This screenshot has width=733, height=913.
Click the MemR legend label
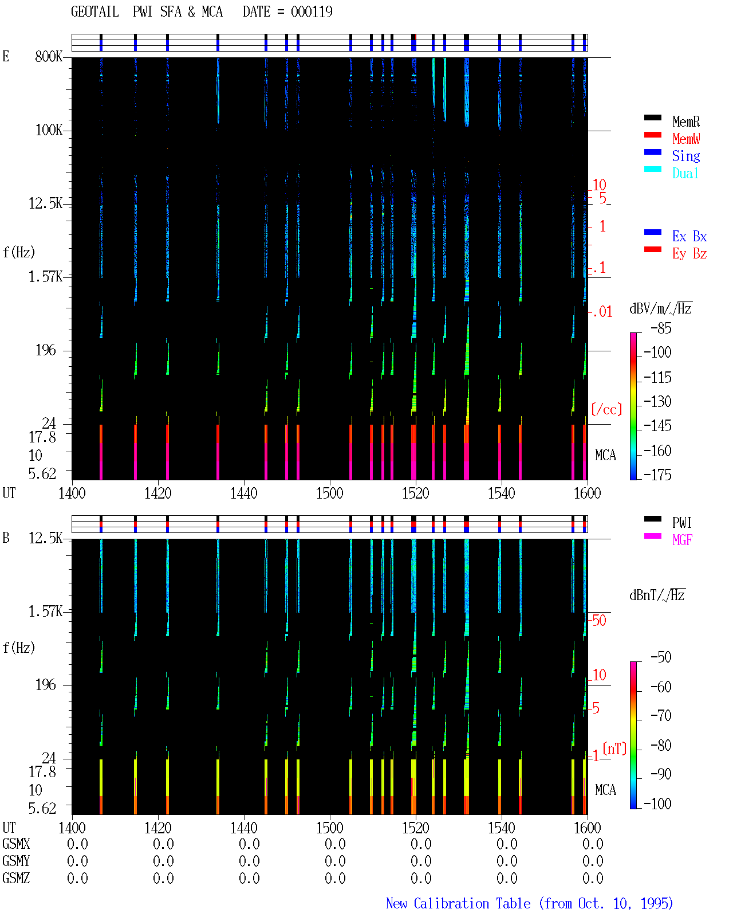pyautogui.click(x=686, y=122)
